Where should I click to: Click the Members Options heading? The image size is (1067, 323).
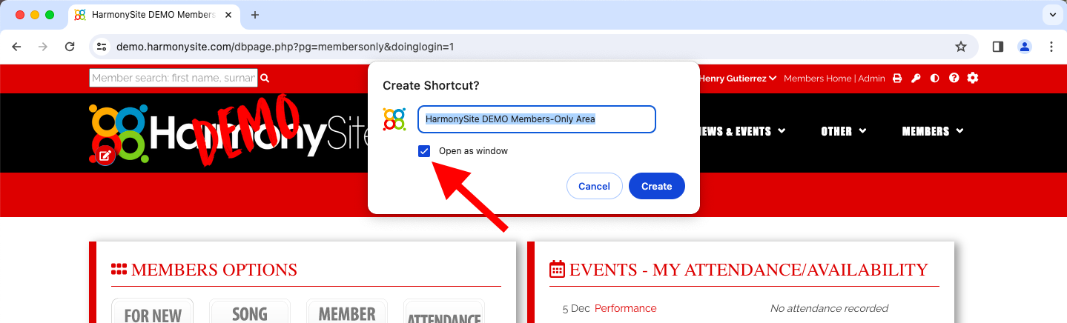click(214, 270)
